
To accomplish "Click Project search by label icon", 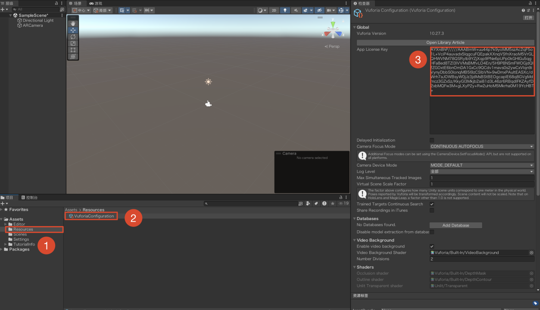I will pyautogui.click(x=316, y=204).
